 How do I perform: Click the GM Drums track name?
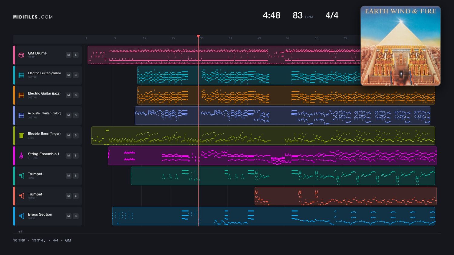[37, 53]
